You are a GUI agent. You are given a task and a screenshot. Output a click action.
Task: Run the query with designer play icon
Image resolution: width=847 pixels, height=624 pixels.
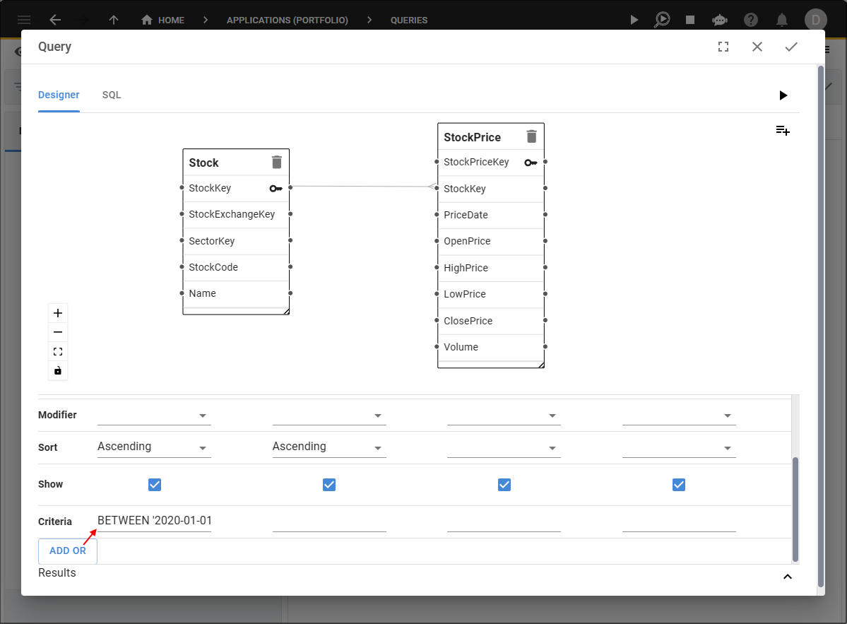pyautogui.click(x=783, y=95)
